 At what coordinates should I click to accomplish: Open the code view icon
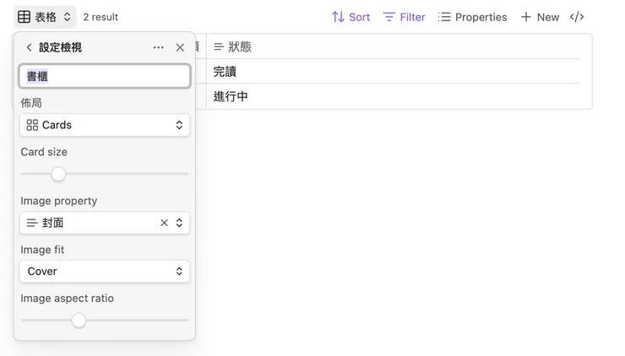click(577, 17)
